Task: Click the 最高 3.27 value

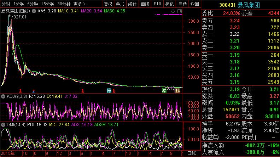Action: click(274, 96)
